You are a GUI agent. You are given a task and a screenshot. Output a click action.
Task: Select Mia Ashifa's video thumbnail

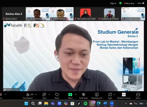coord(86,14)
